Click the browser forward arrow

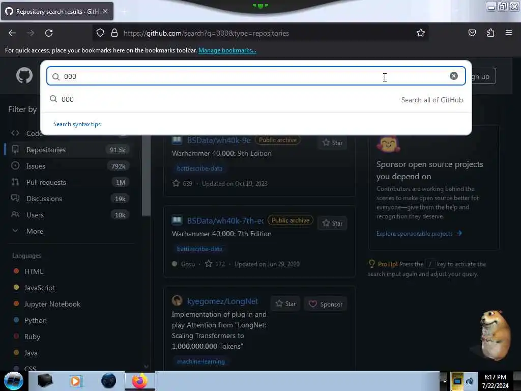pos(31,33)
